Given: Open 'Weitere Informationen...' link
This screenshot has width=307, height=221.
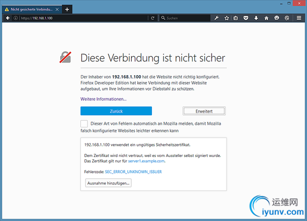Looking at the screenshot, I should (103, 99).
